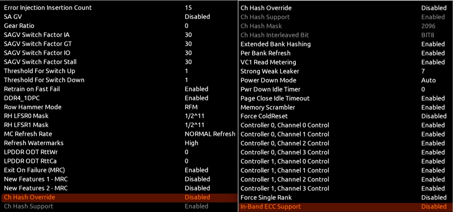Edit SAGV Switch Factor Stall value
This screenshot has width=453, height=212.
[188, 62]
